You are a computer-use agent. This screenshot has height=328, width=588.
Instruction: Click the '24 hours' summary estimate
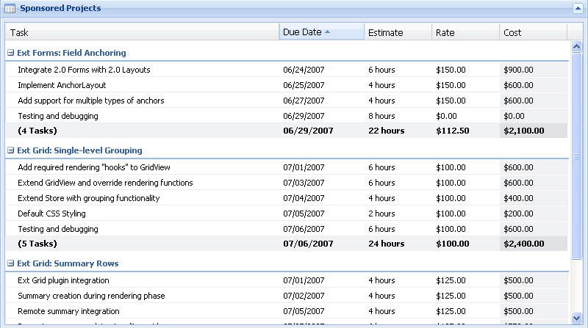point(387,244)
